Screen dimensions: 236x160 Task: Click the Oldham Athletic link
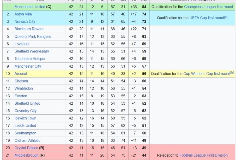coord(27,140)
